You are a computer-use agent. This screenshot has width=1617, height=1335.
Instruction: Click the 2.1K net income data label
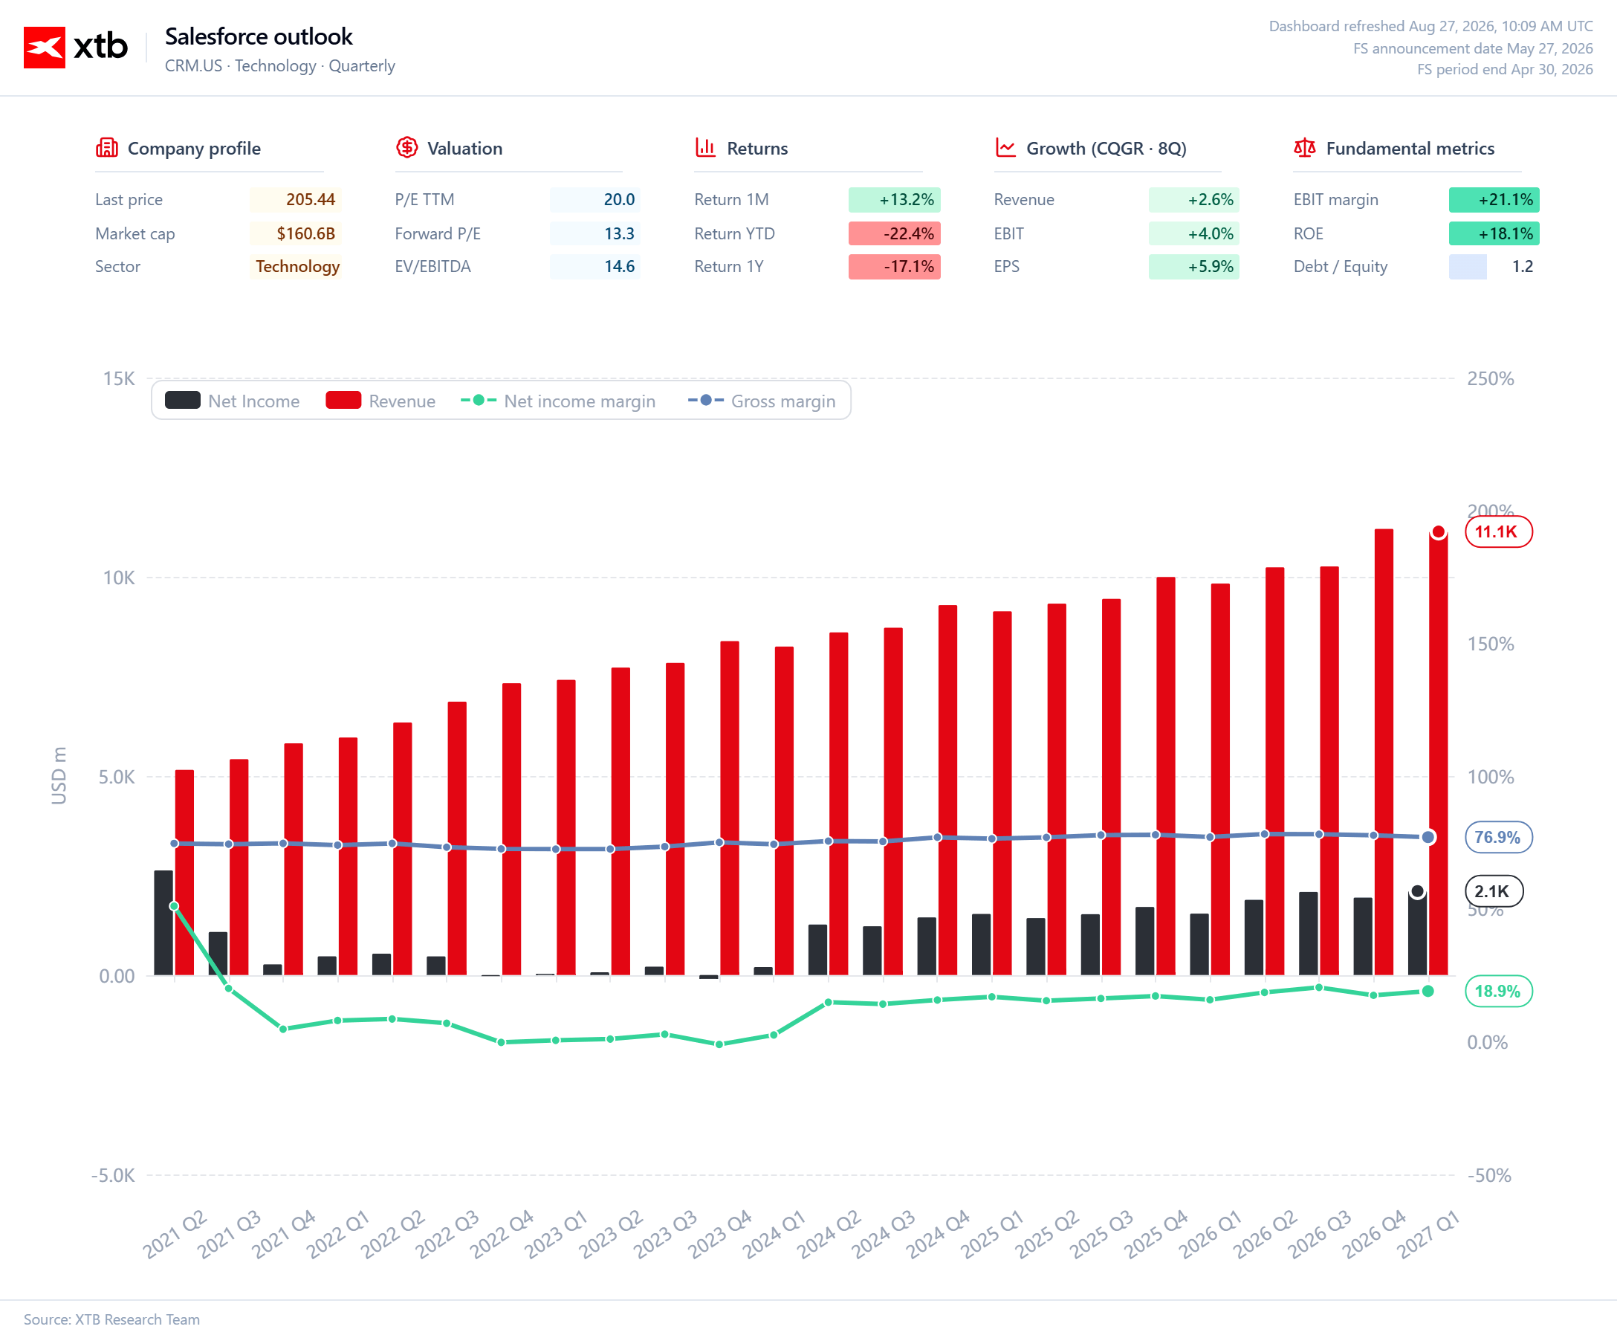1494,891
